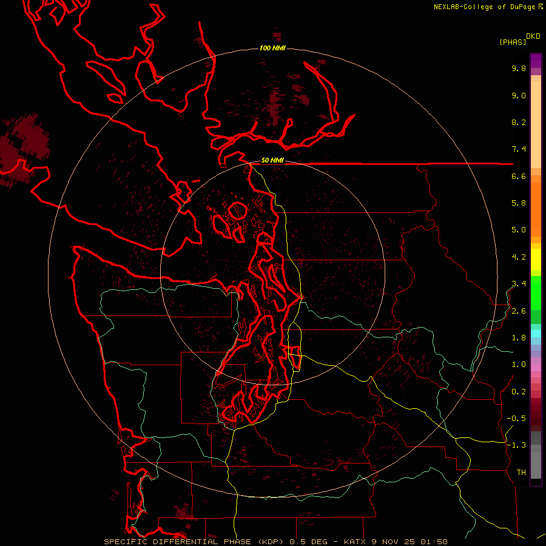Click the 5.0 scale value
This screenshot has height=546, width=546.
(x=519, y=230)
